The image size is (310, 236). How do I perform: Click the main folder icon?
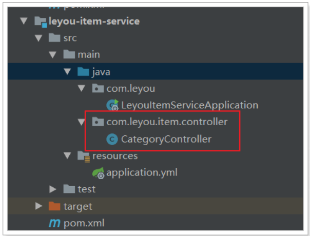click(69, 54)
